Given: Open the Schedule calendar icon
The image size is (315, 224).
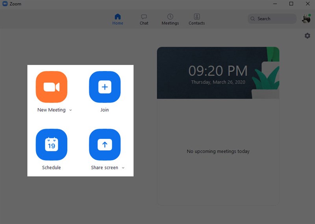Looking at the screenshot, I should click(52, 144).
